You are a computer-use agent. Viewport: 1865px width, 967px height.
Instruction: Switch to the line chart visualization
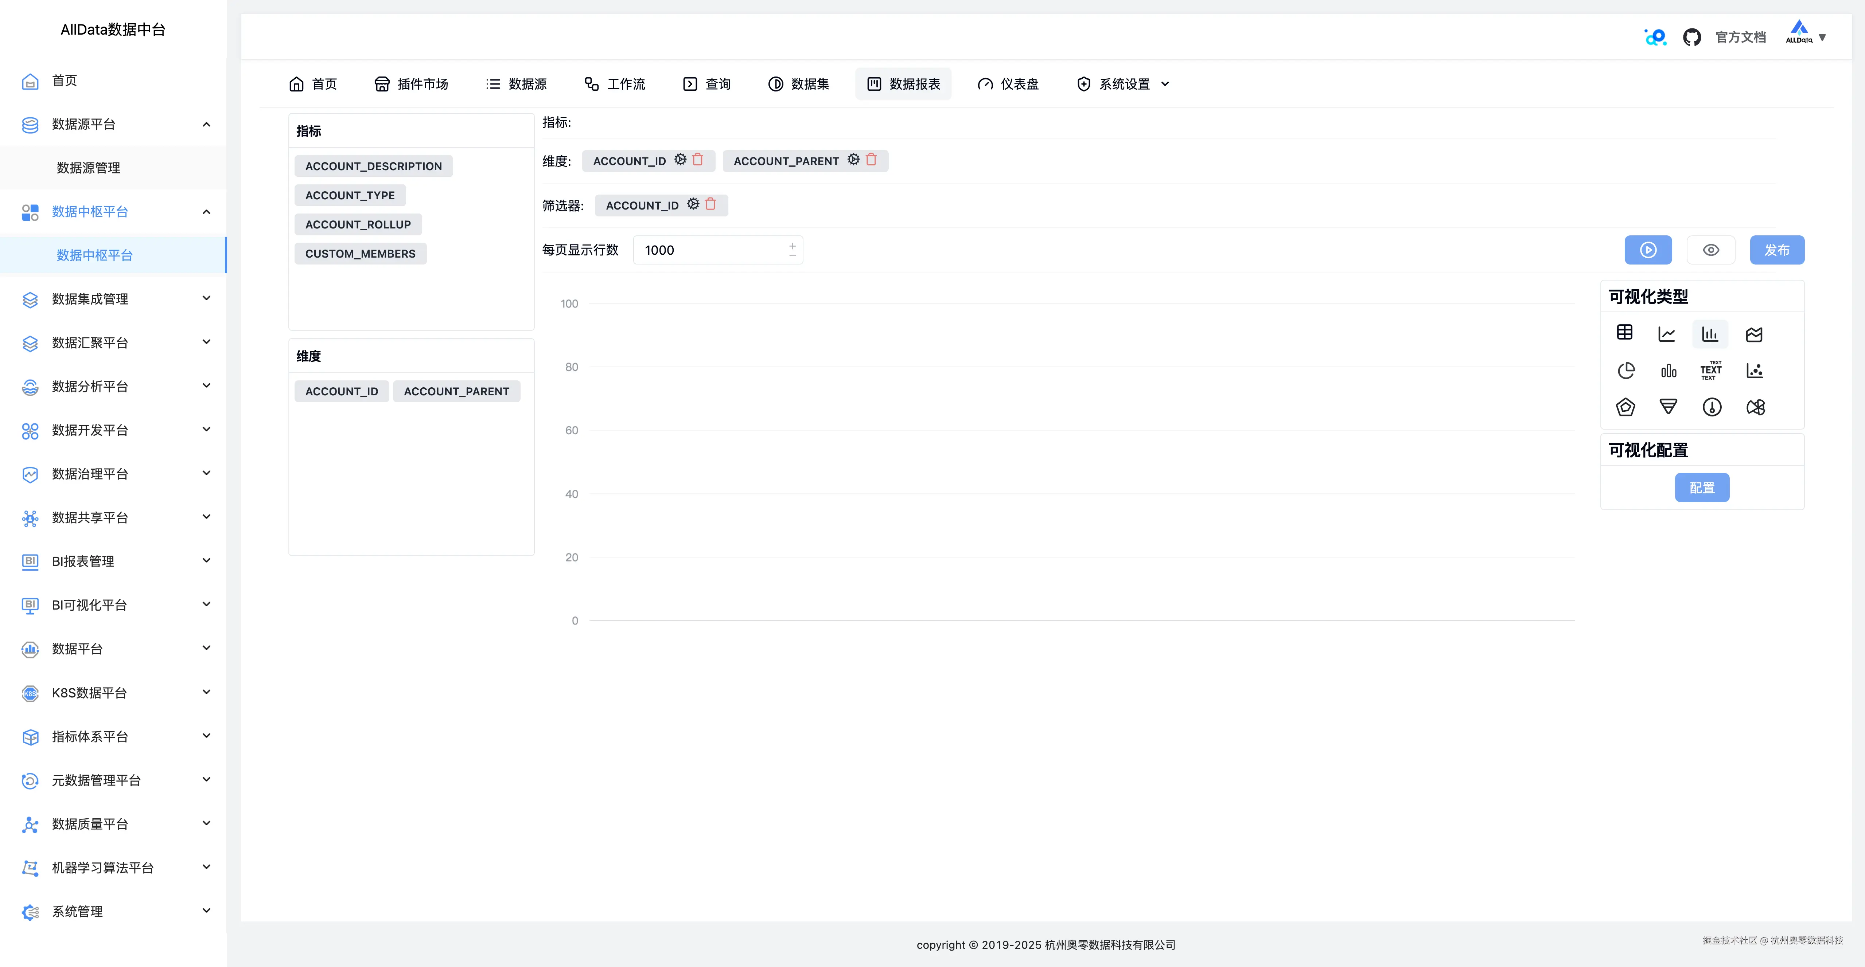(1667, 334)
